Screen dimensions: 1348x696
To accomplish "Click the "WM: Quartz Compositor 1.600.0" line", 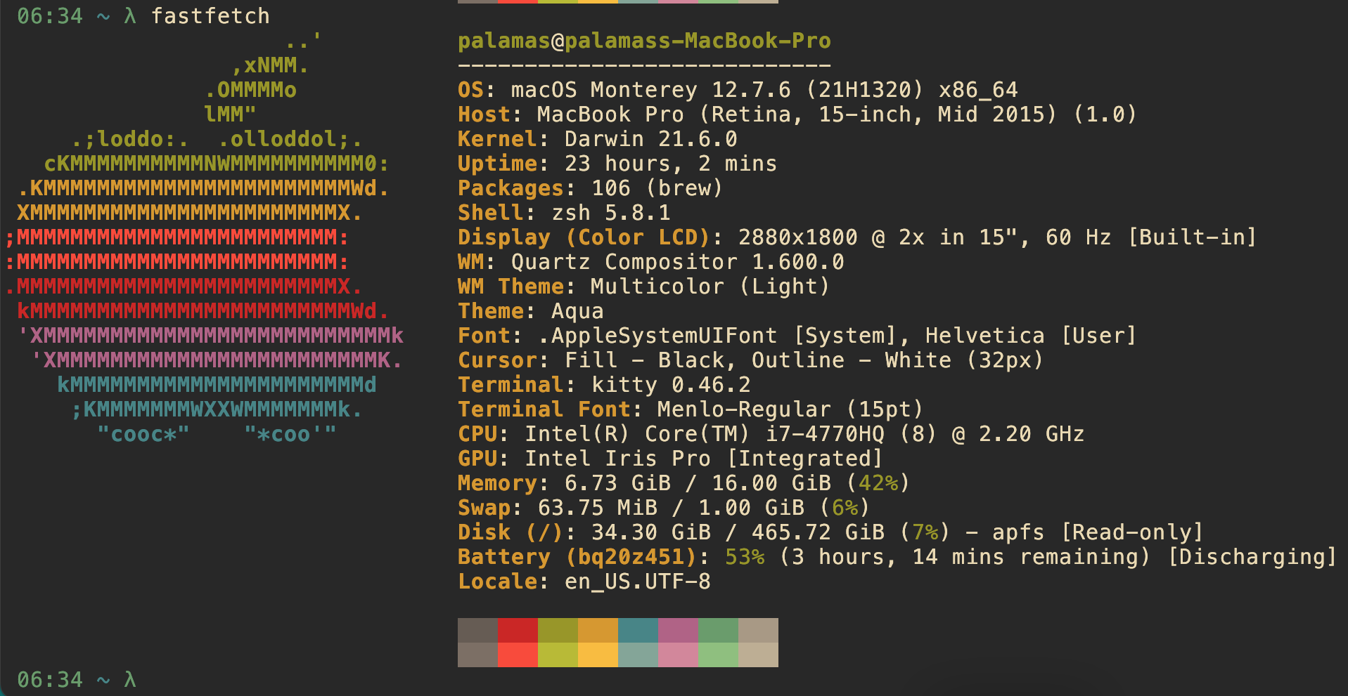I will [x=651, y=262].
